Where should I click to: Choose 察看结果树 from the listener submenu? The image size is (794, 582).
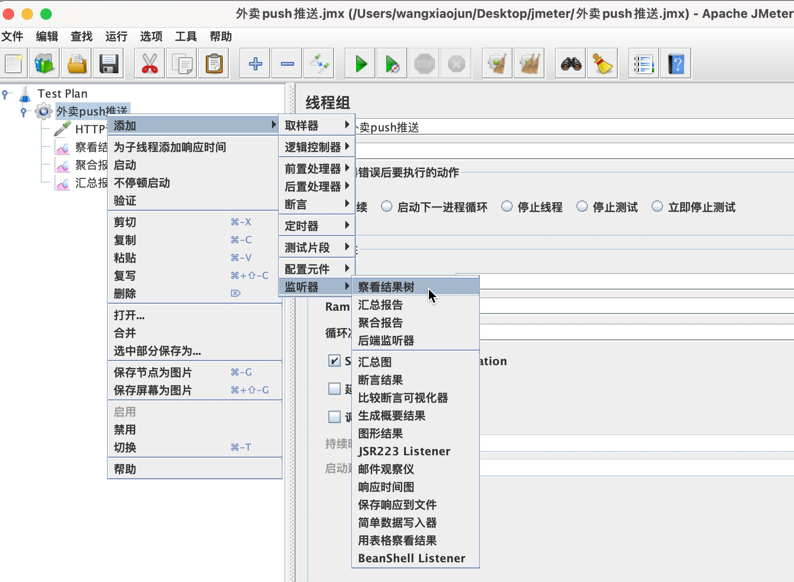tap(415, 287)
